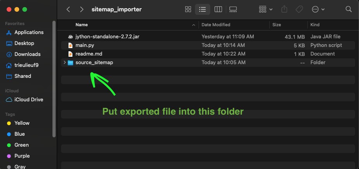Toggle sort direction arrow in Name column
The height and width of the screenshot is (169, 359).
pyautogui.click(x=194, y=25)
